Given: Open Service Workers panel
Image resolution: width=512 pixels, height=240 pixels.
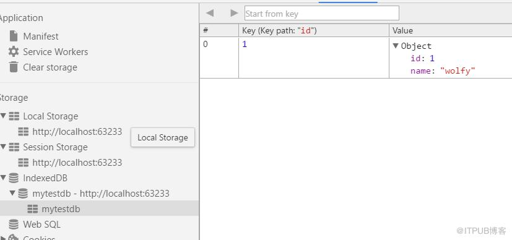Looking at the screenshot, I should tap(56, 52).
